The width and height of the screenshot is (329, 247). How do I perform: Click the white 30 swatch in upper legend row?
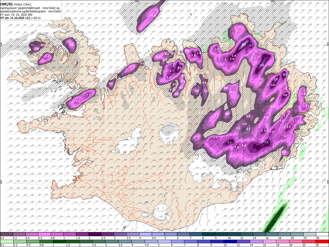click(x=322, y=234)
